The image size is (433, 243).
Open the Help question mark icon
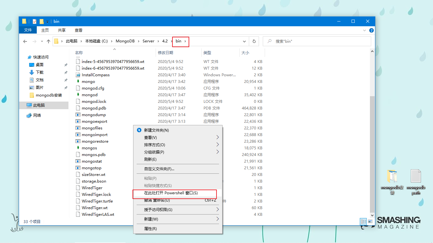click(x=372, y=30)
